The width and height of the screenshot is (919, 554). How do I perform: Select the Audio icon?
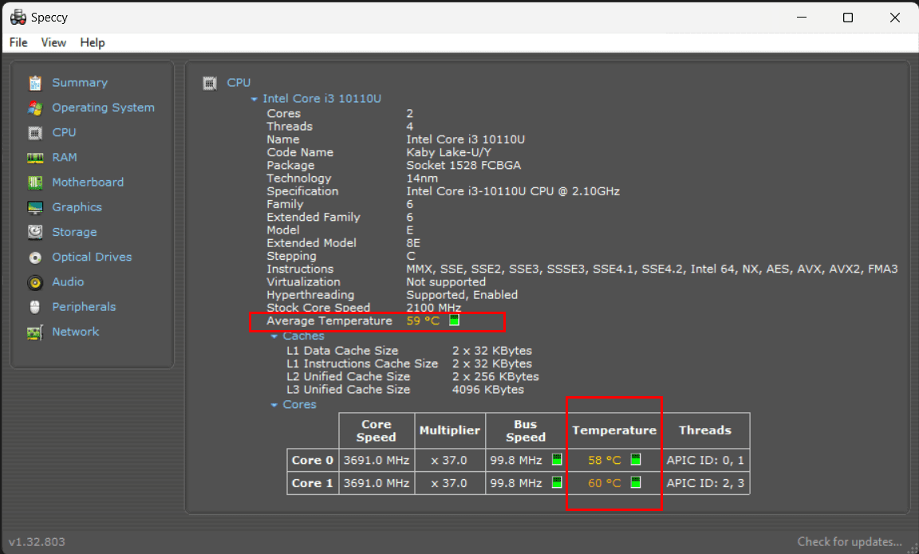coord(35,281)
